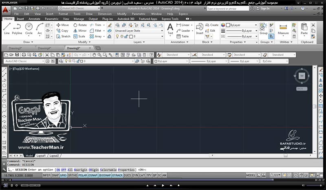The image size is (326, 190).
Task: Toggle LWT lineweight display
Action: pos(142,175)
